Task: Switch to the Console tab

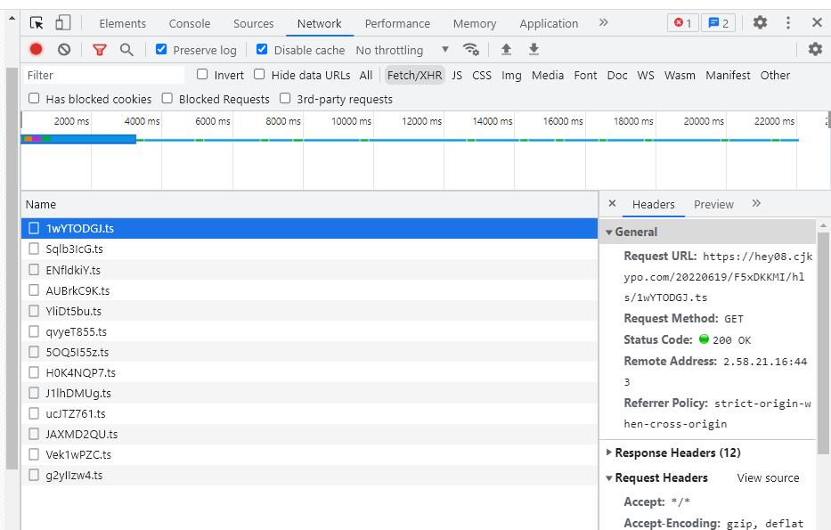Action: click(190, 24)
